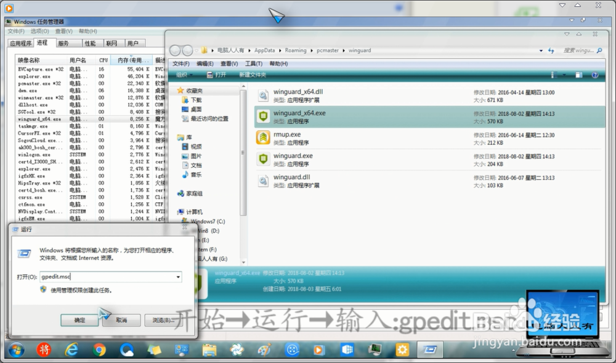Expand the AppData breadcrumb arrow
616x363 pixels.
point(280,50)
